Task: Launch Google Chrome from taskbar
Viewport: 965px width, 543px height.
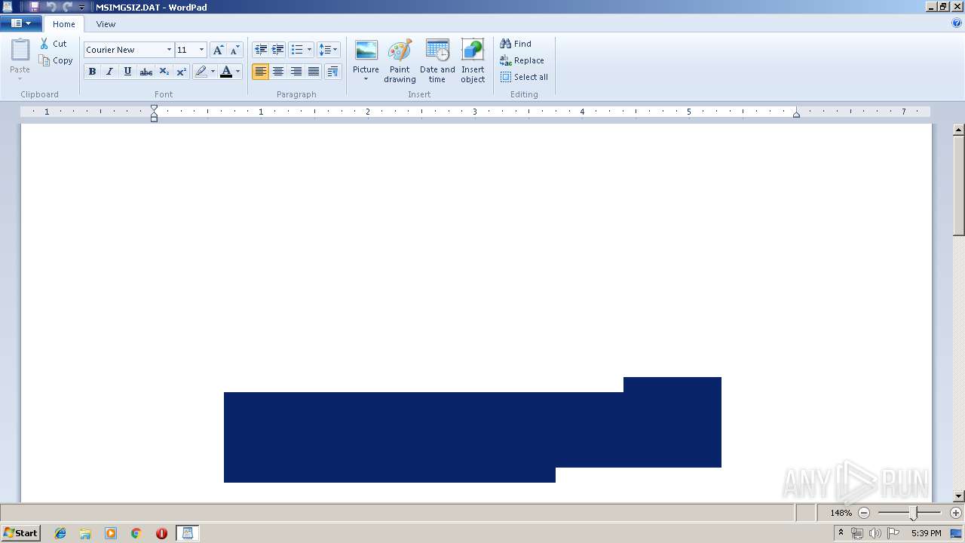Action: 136,533
